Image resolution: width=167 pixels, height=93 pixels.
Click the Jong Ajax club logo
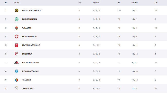(16, 89)
